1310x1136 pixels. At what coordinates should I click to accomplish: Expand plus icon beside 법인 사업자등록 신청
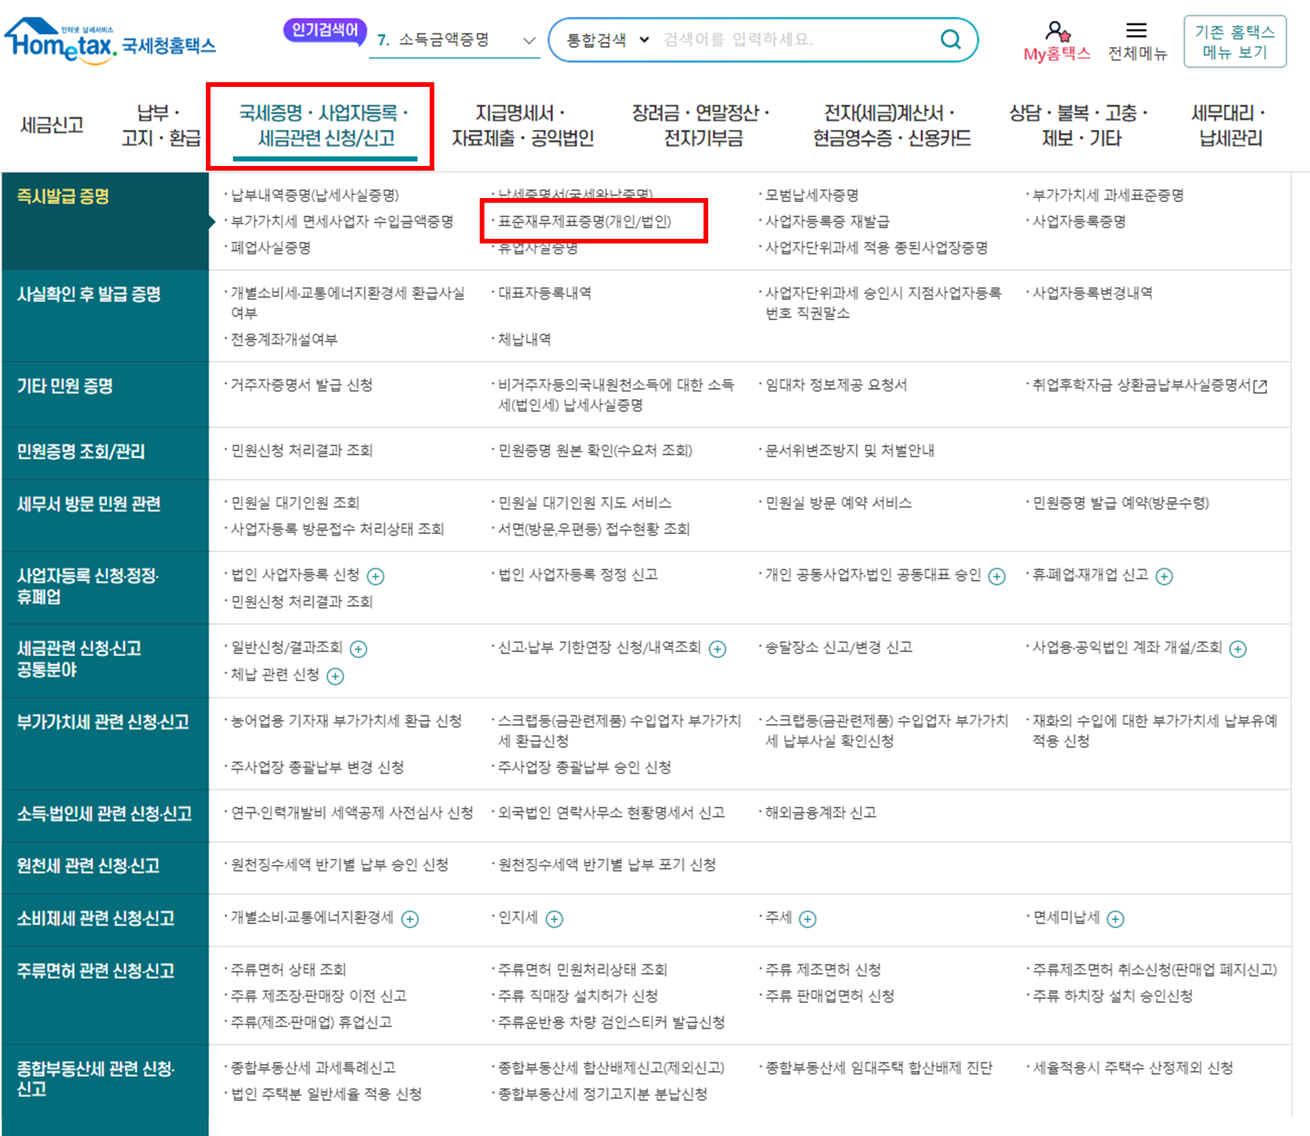(376, 576)
